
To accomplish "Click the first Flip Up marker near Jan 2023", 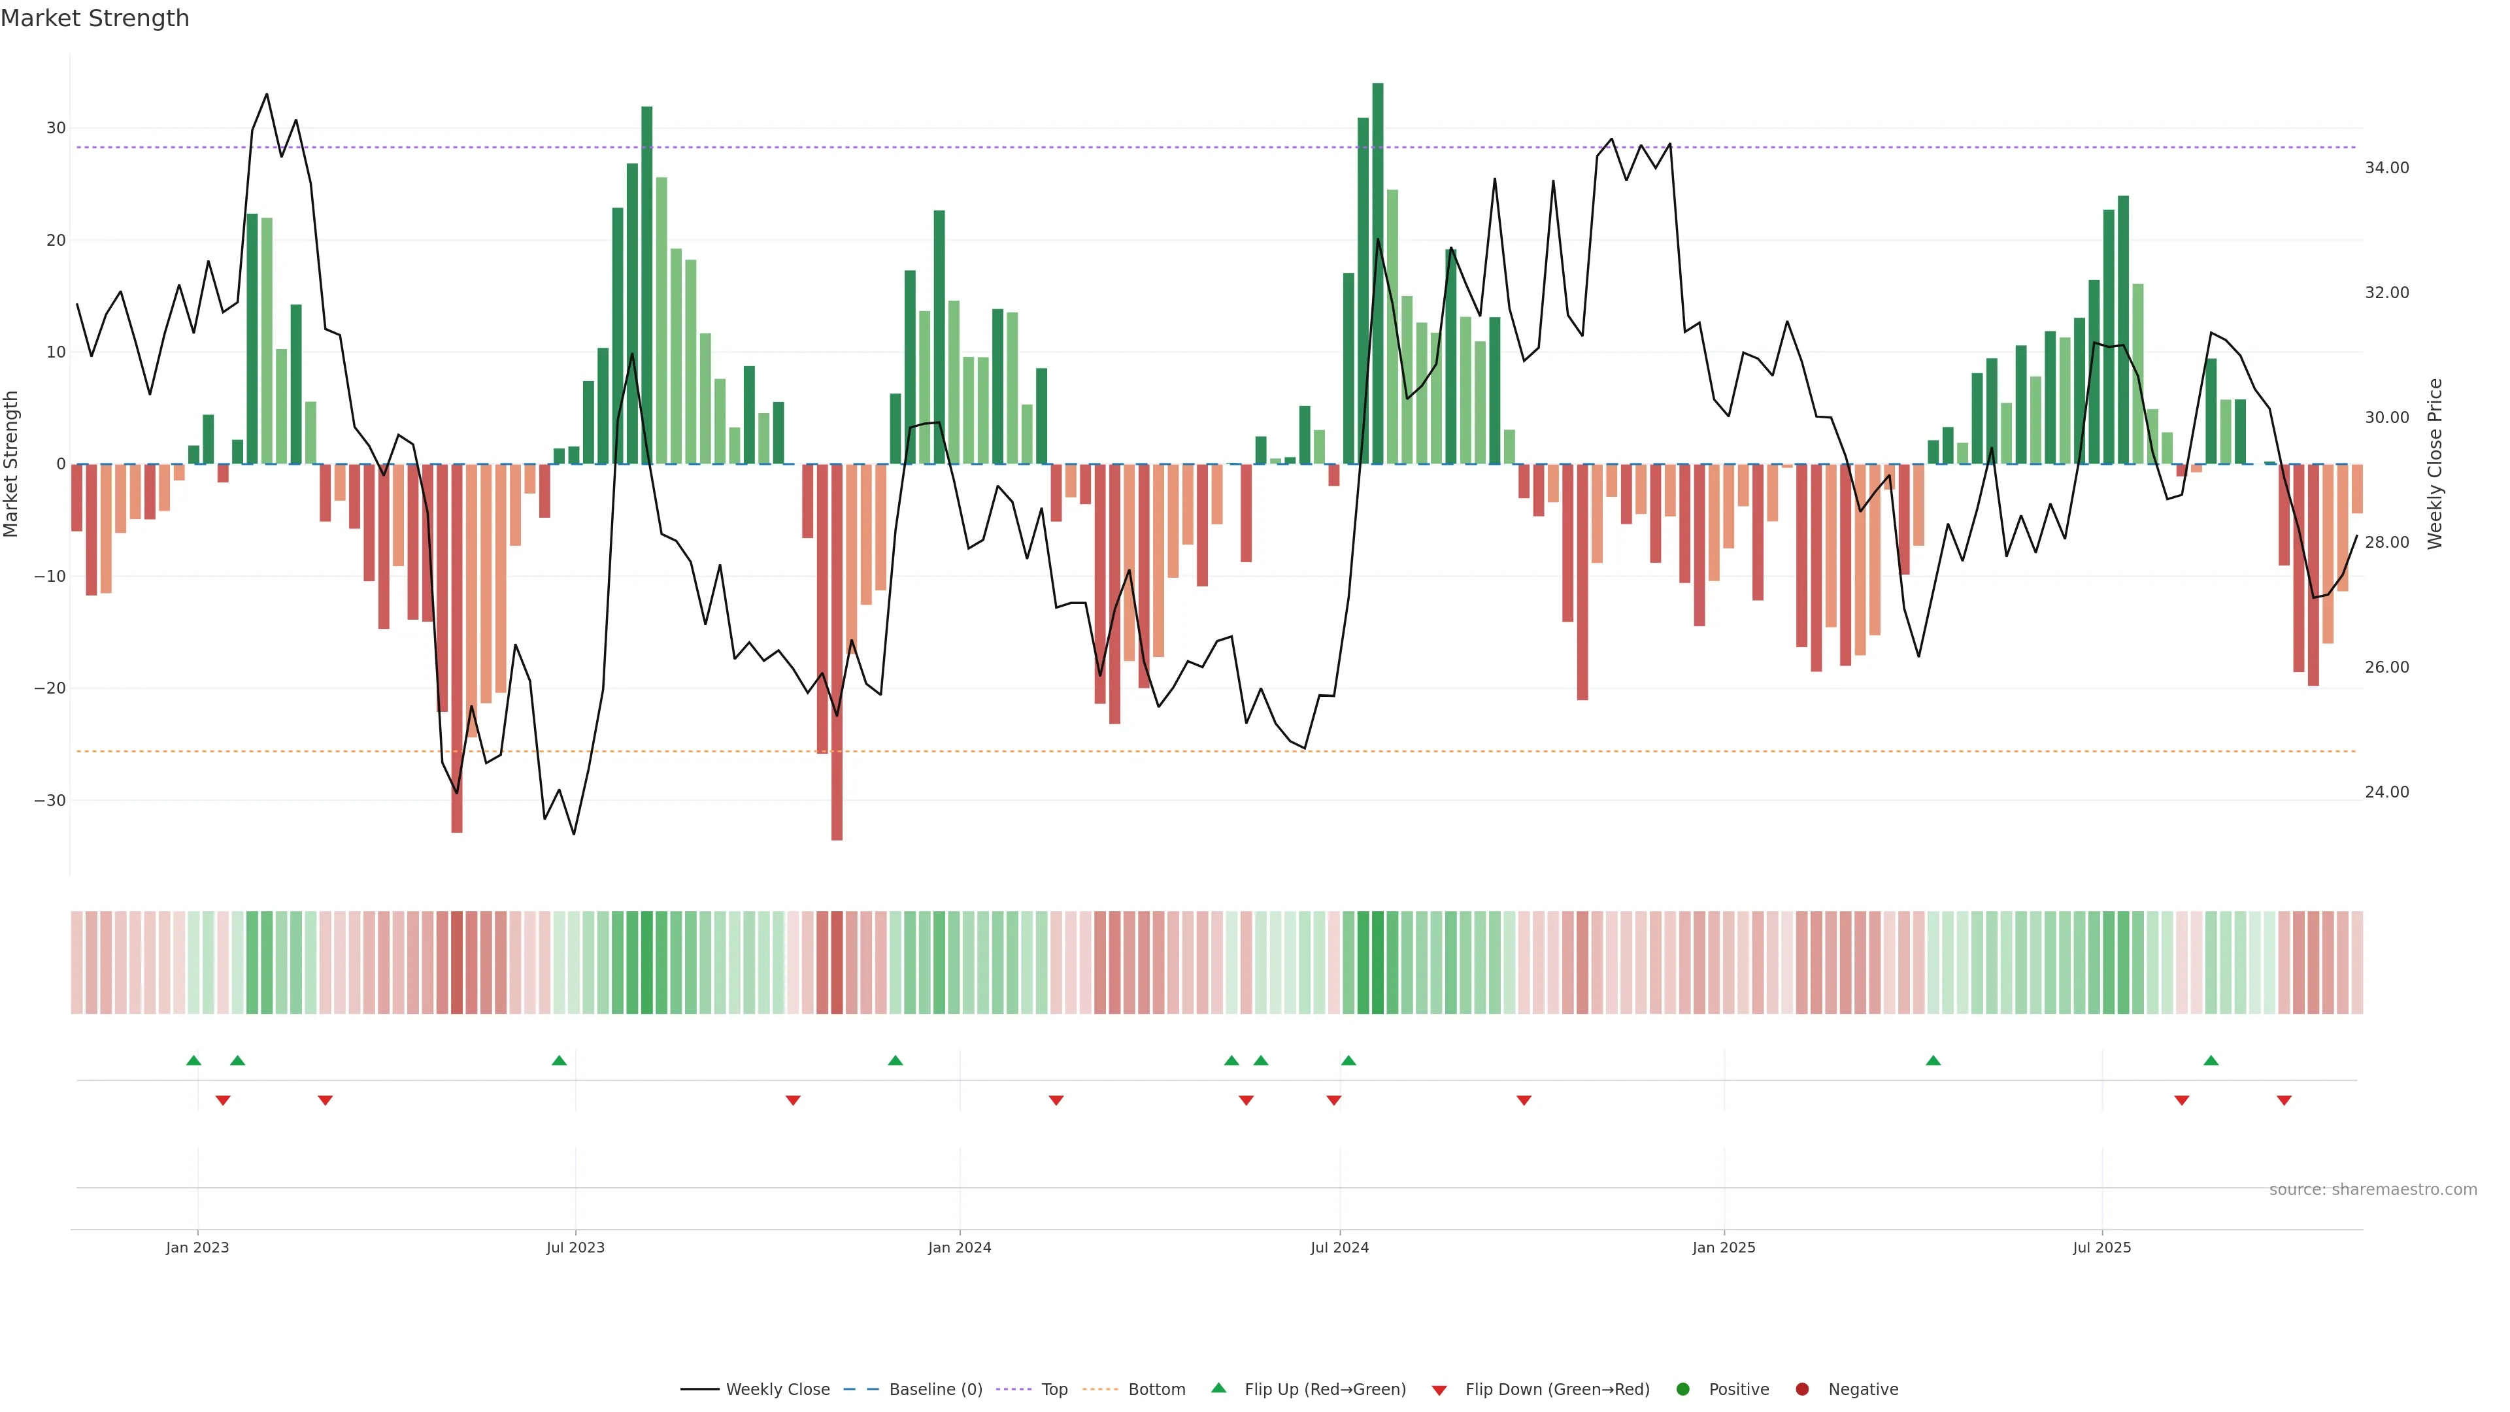I will [x=194, y=1060].
